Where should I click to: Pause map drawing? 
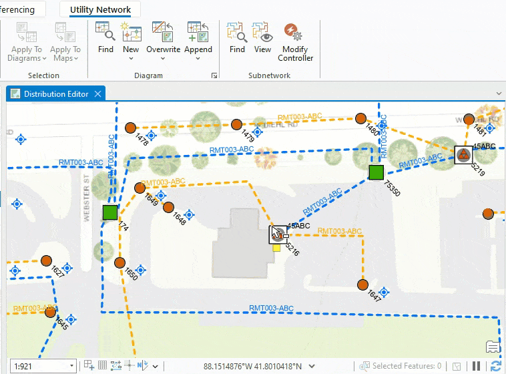coord(477,366)
